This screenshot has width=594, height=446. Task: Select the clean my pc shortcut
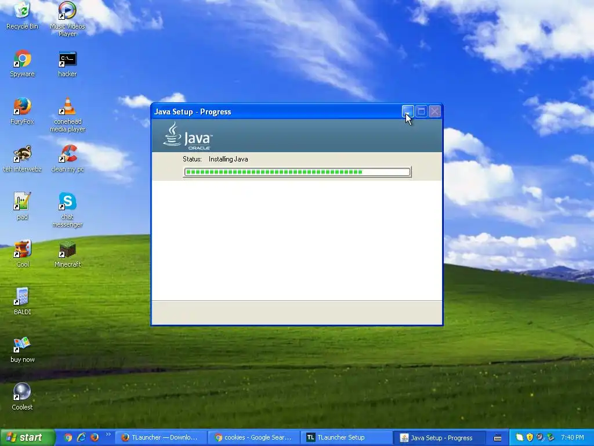pos(67,159)
